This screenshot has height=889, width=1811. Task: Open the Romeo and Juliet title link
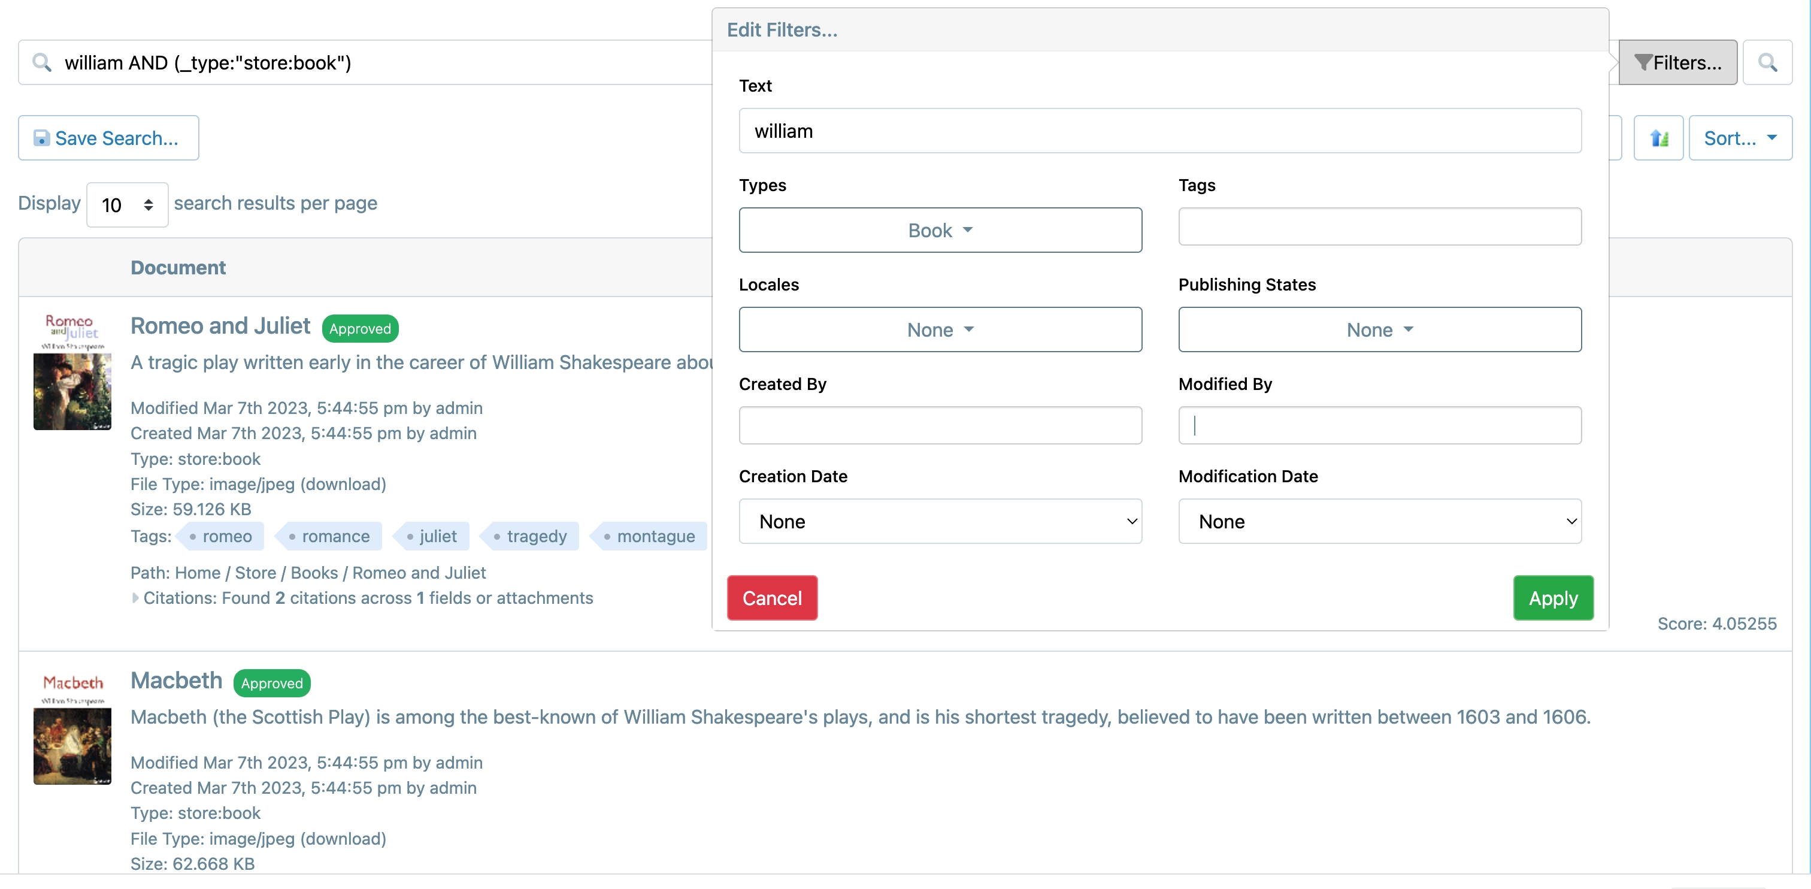[x=220, y=326]
